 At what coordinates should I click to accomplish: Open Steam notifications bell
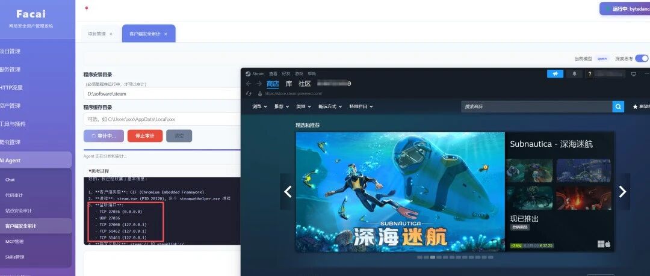pyautogui.click(x=575, y=74)
